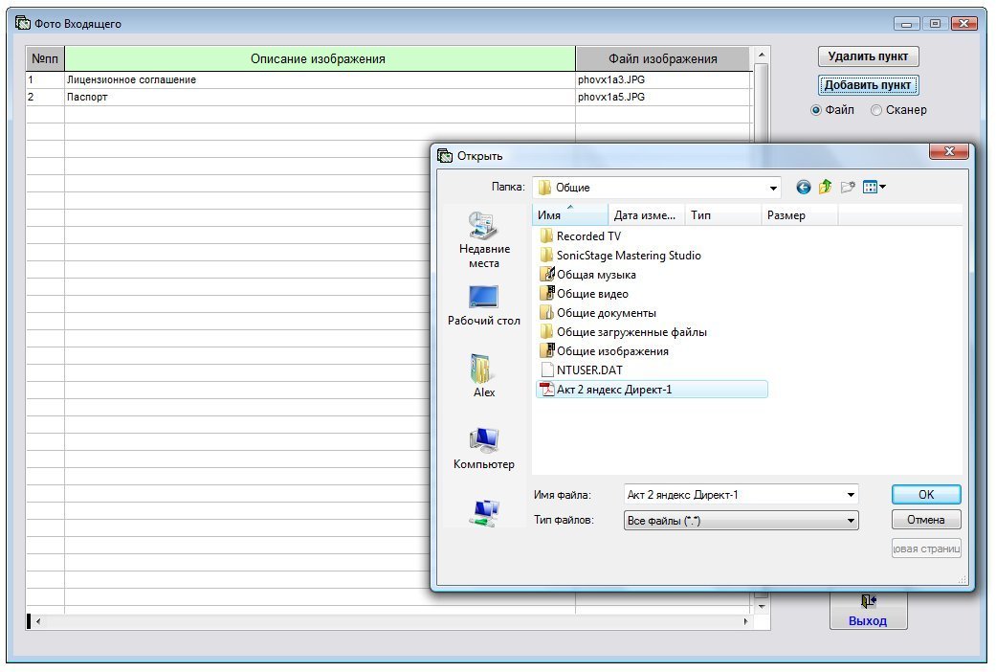Sort by Размер column header
The width and height of the screenshot is (996, 672).
coord(798,215)
